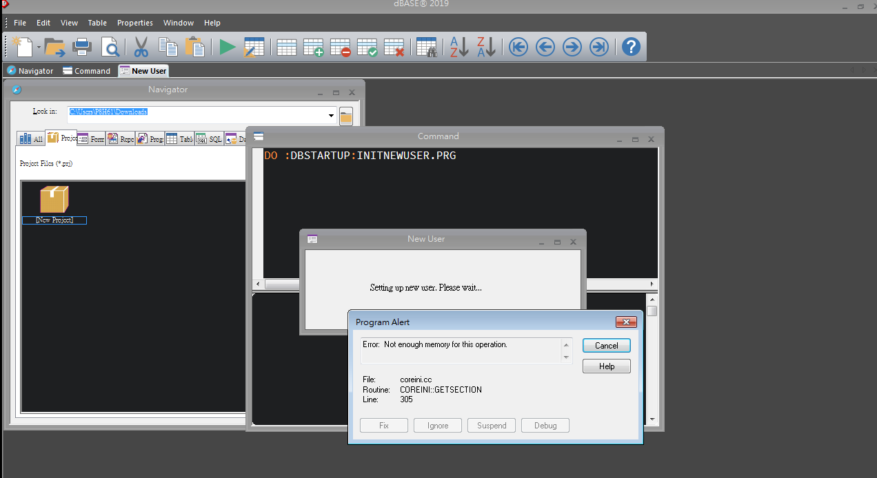Click Cancel in the Program Alert dialog
This screenshot has height=478, width=877.
click(607, 346)
